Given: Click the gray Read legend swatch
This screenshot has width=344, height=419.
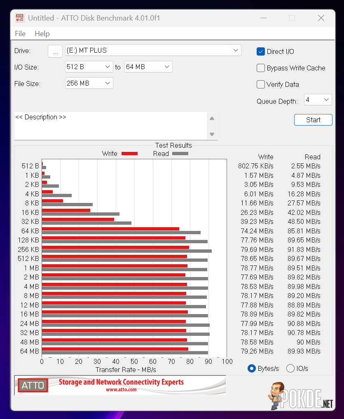Looking at the screenshot, I should point(180,154).
